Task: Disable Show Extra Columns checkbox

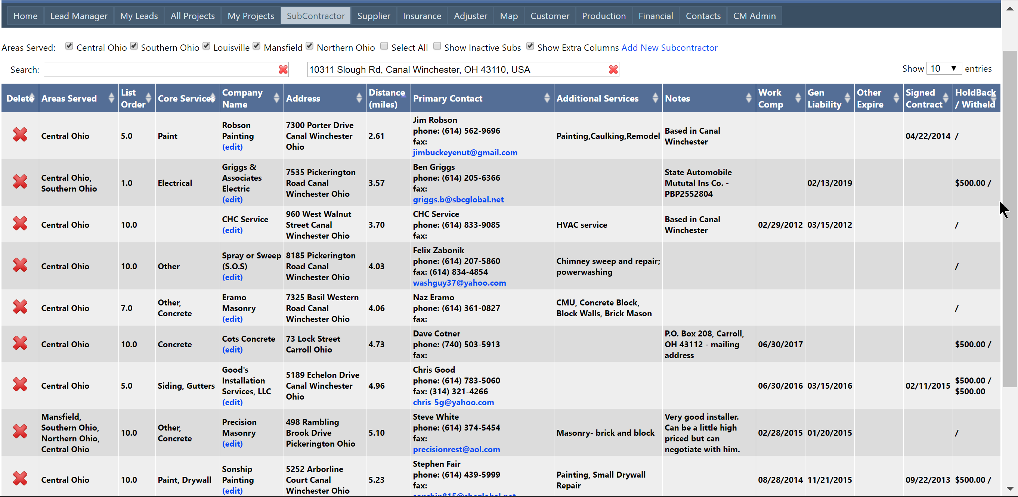Action: tap(530, 46)
